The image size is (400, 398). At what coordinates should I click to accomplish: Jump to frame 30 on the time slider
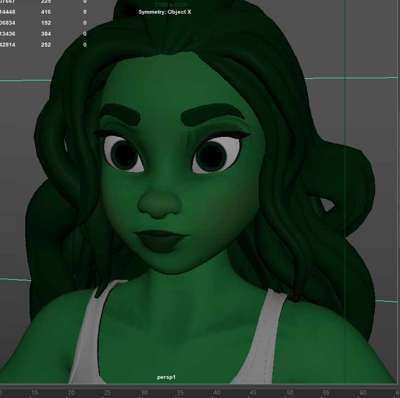pos(144,393)
